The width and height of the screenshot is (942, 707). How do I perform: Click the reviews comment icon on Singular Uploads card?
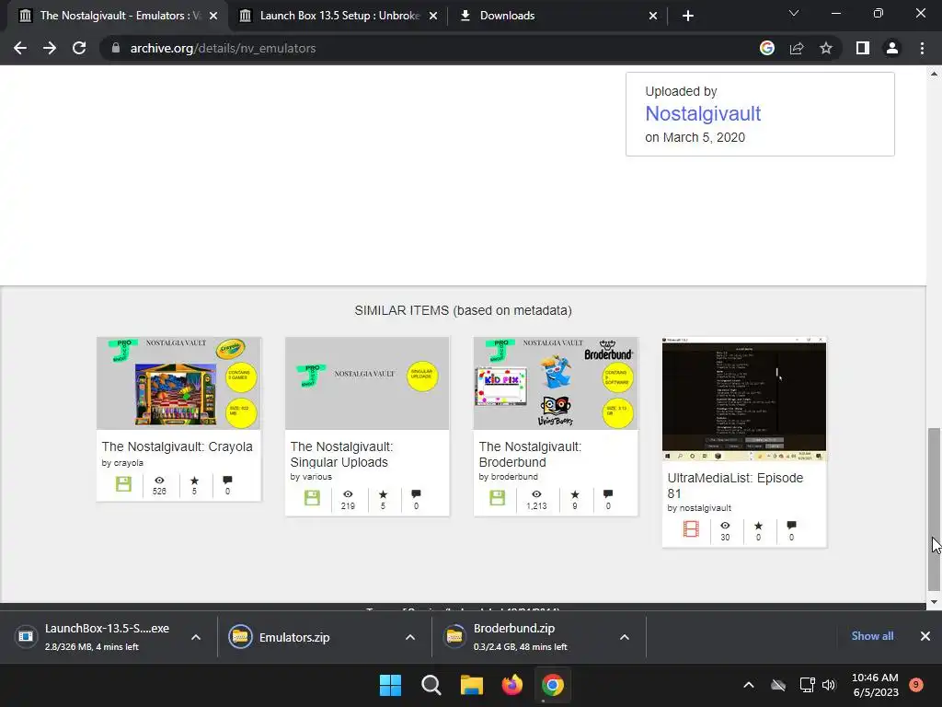[416, 494]
